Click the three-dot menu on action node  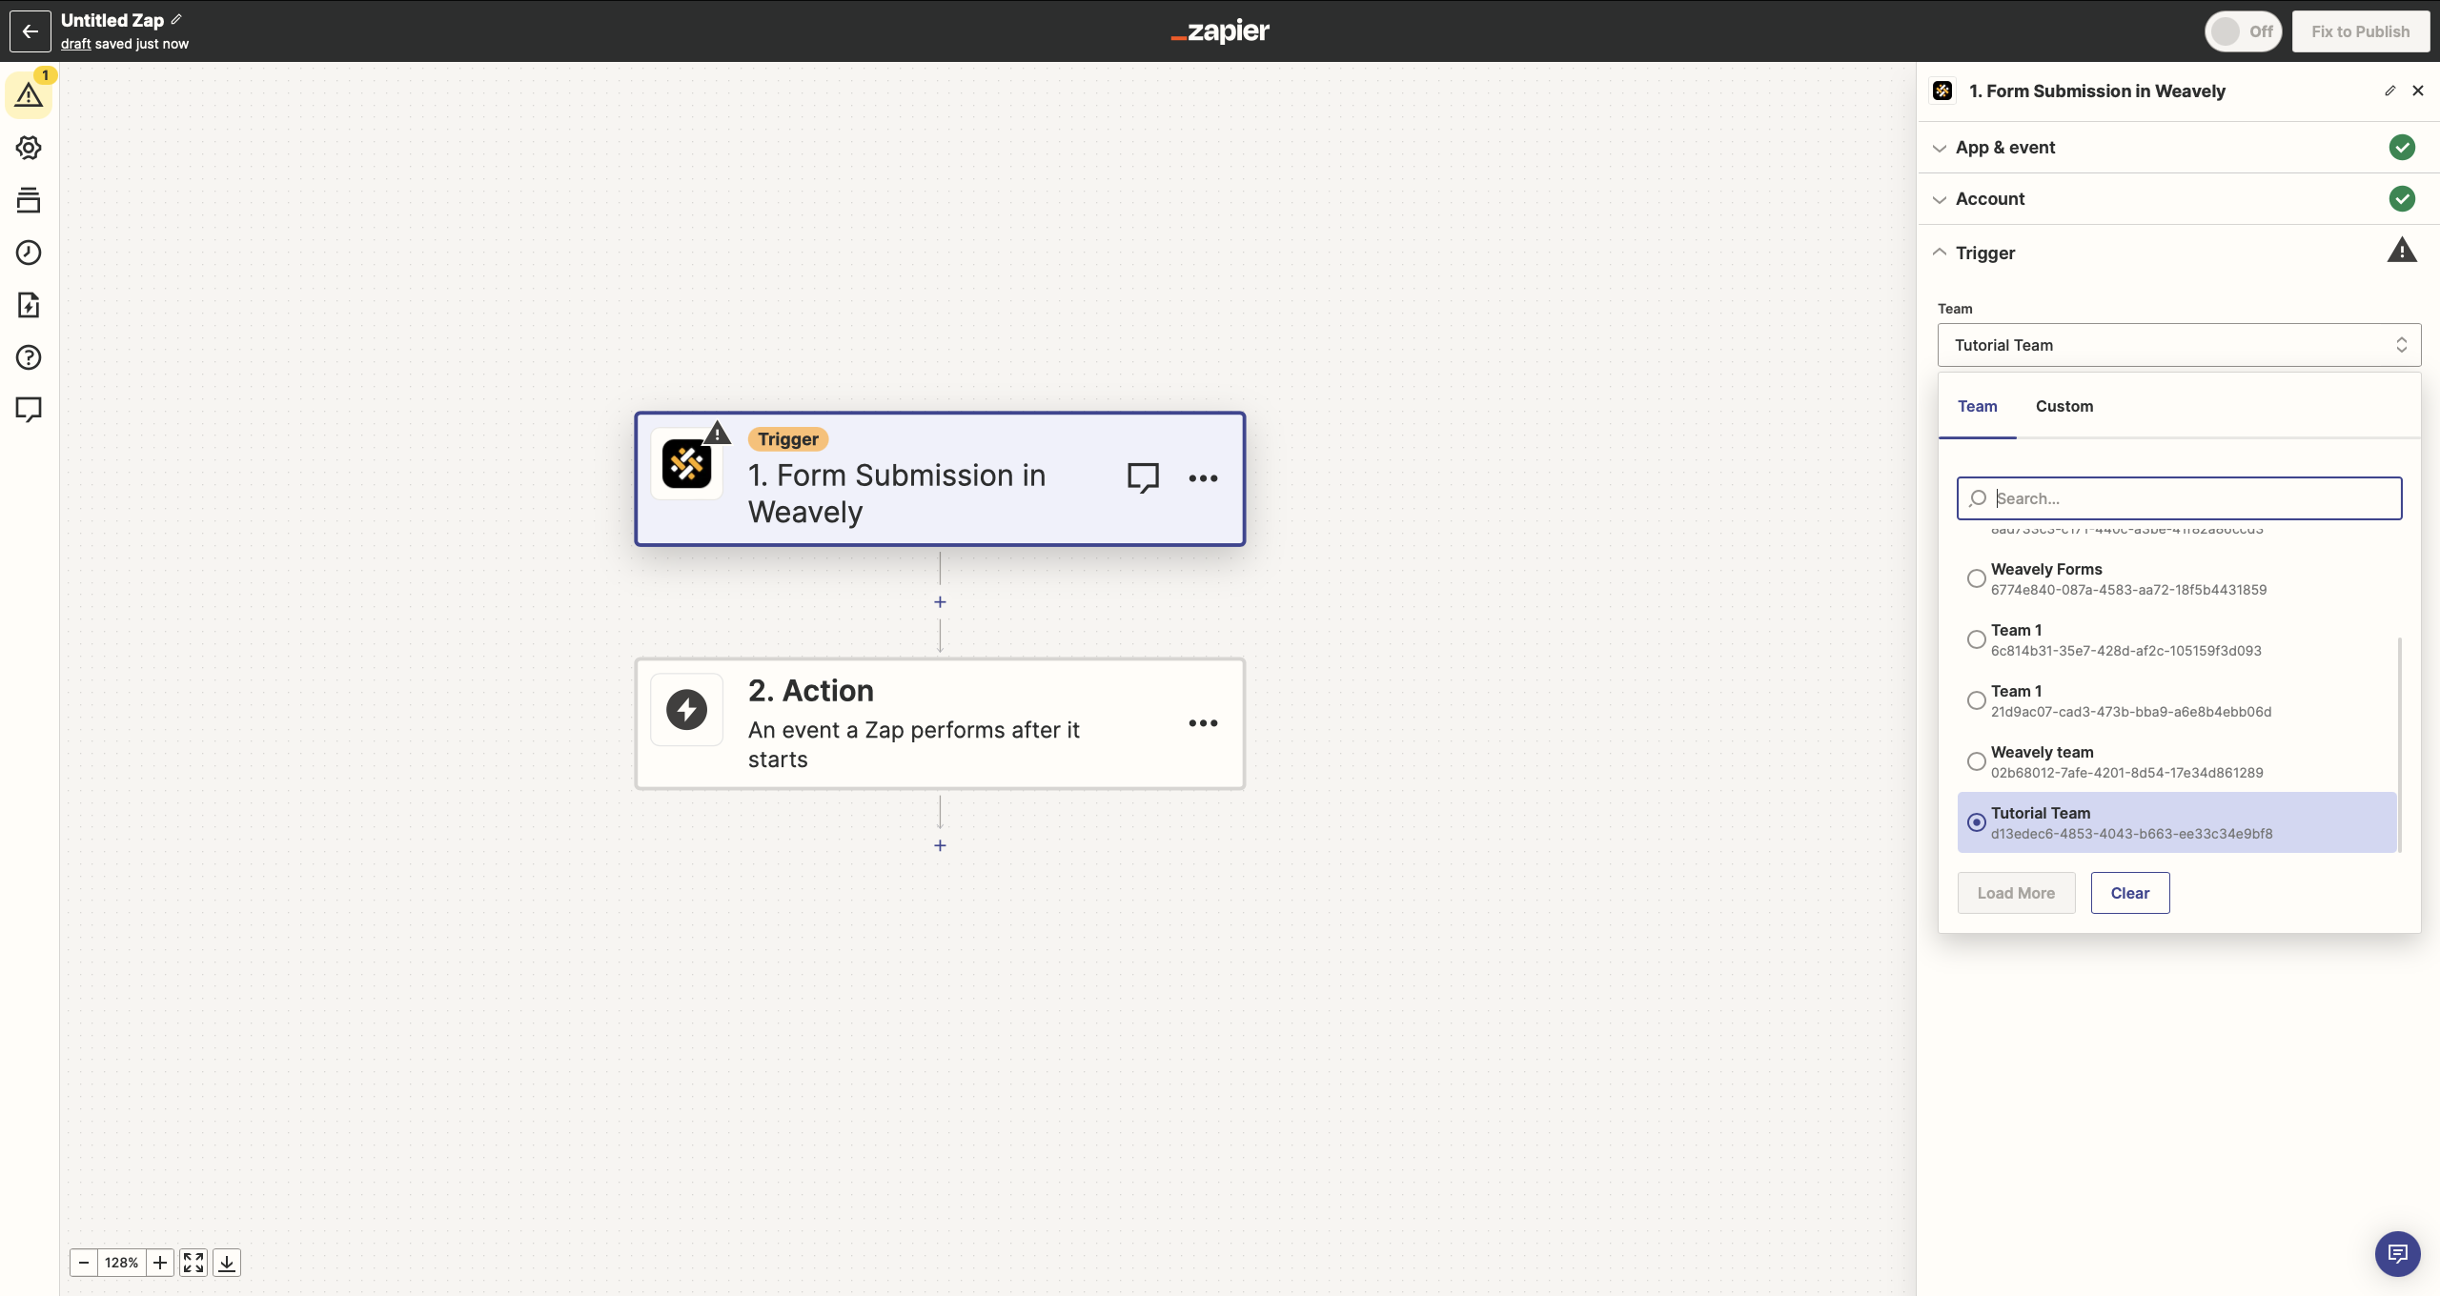(x=1202, y=721)
